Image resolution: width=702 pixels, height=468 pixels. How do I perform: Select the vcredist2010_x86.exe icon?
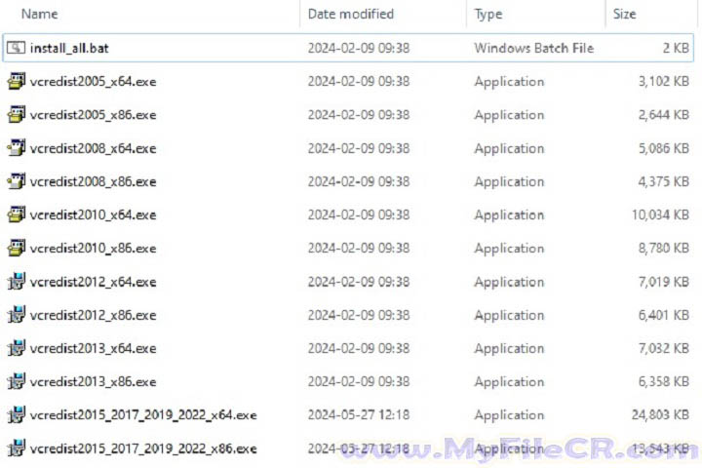[x=16, y=249]
